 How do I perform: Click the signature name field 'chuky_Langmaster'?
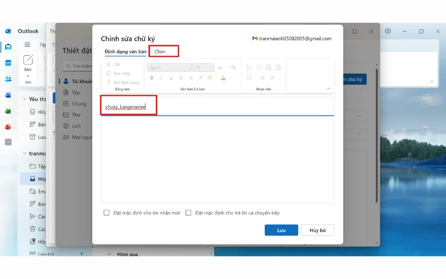tap(128, 106)
